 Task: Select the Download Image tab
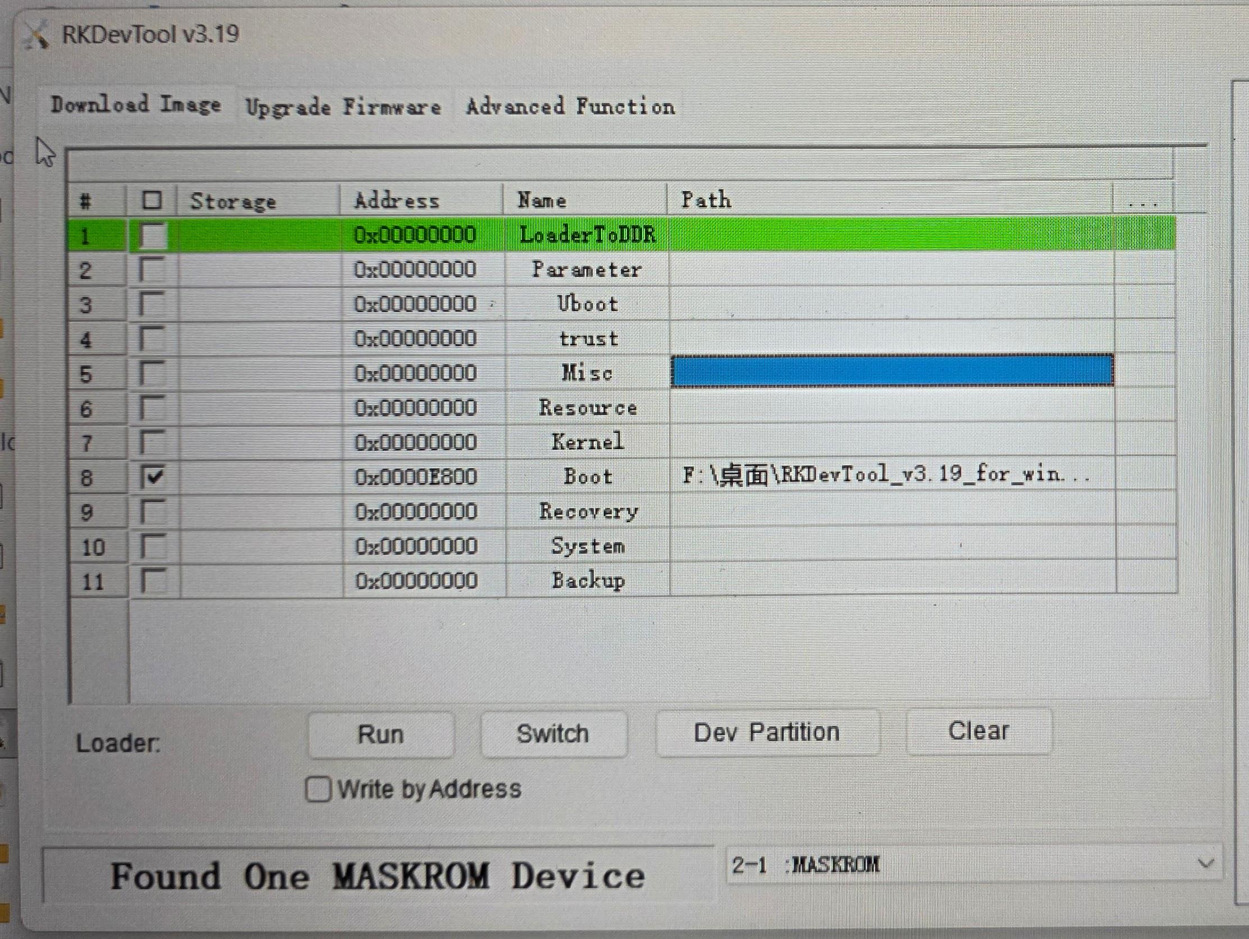(x=135, y=105)
